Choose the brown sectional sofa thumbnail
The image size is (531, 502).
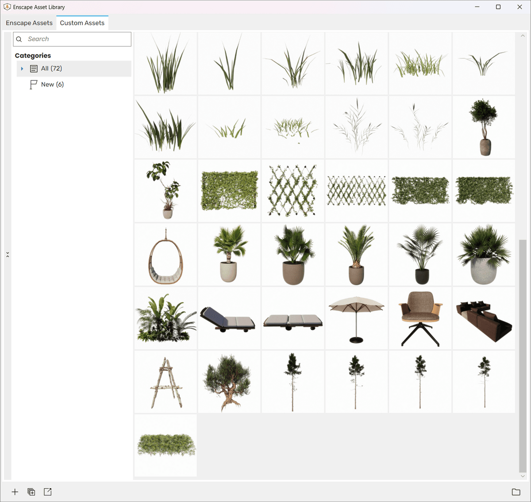(x=484, y=318)
